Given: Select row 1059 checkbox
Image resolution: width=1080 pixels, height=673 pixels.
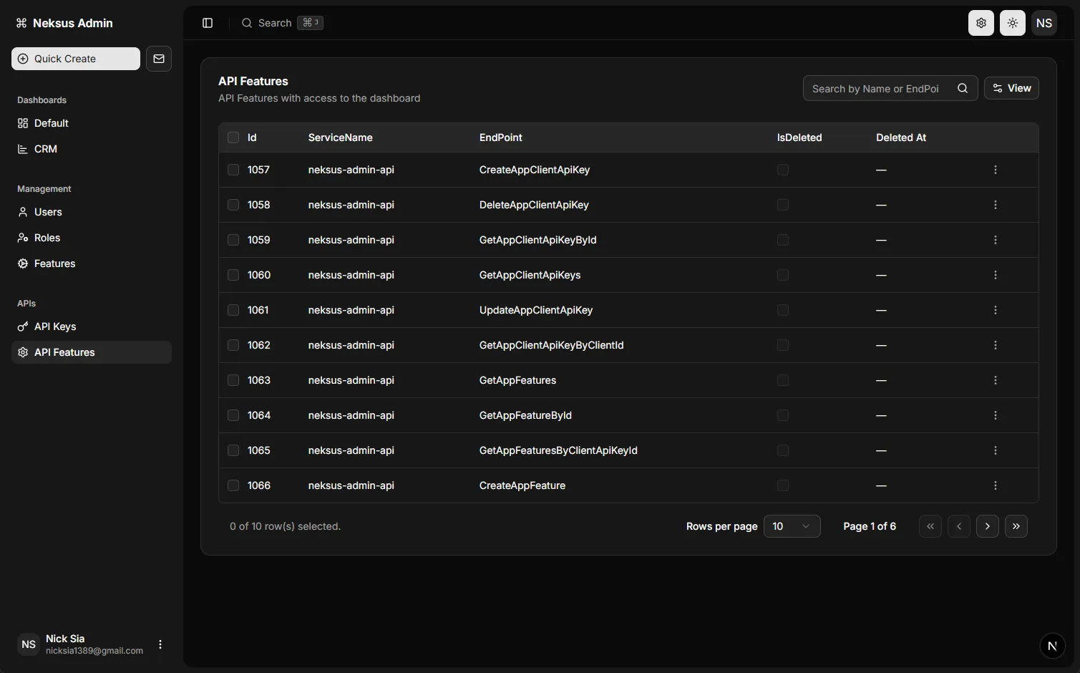Looking at the screenshot, I should [233, 240].
